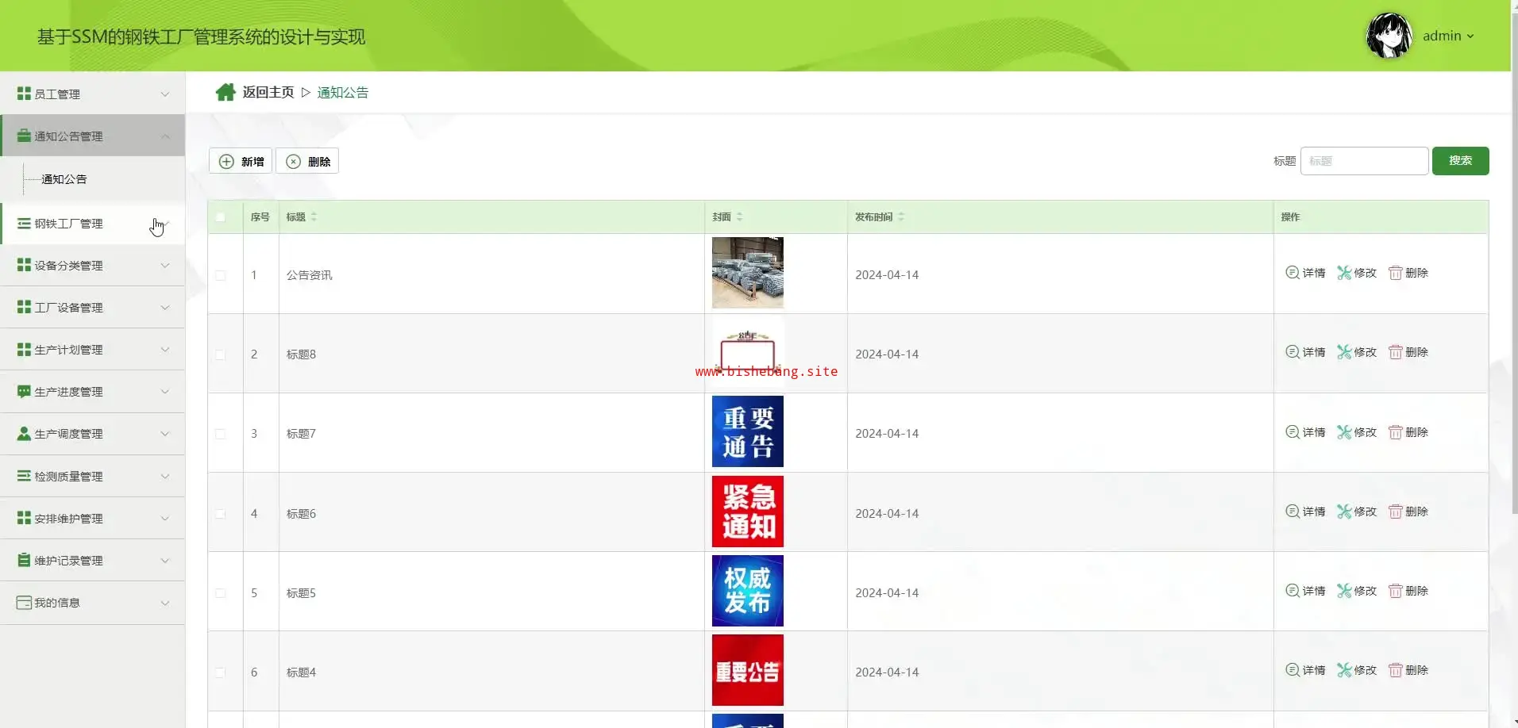Viewport: 1518px width, 728px height.
Task: Click the trash icon for 公告资讯 row
Action: coord(1395,273)
